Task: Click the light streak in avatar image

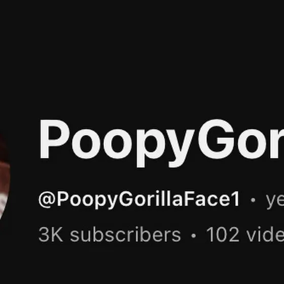Action: (x=3, y=203)
